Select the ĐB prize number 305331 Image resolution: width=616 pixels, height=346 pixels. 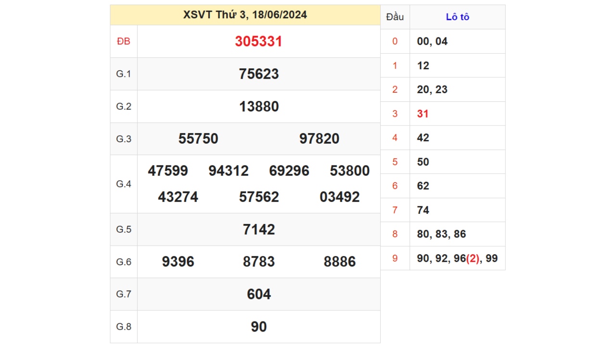(x=259, y=41)
